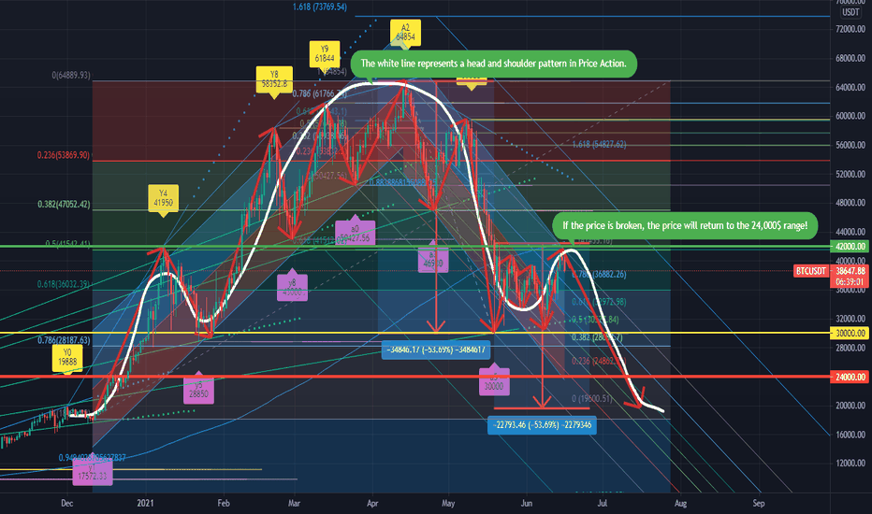Click May on the time axis
Image resolution: width=872 pixels, height=514 pixels.
[x=448, y=504]
